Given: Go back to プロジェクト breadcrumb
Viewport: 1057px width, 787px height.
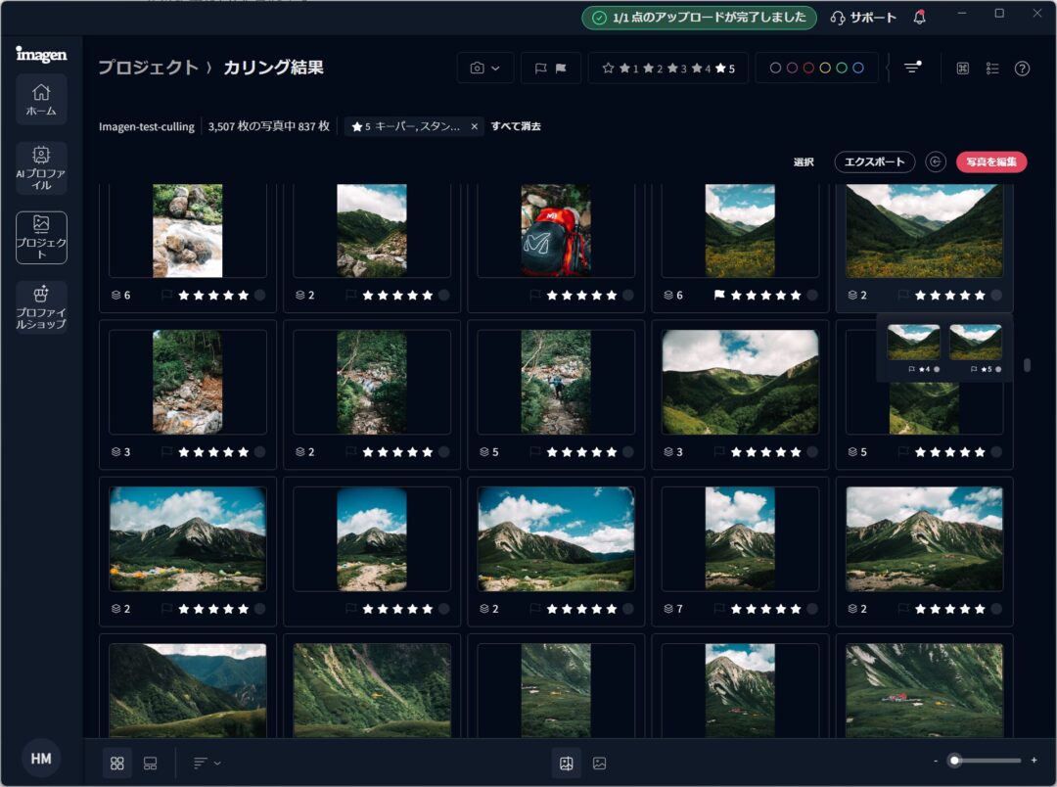Looking at the screenshot, I should click(147, 68).
